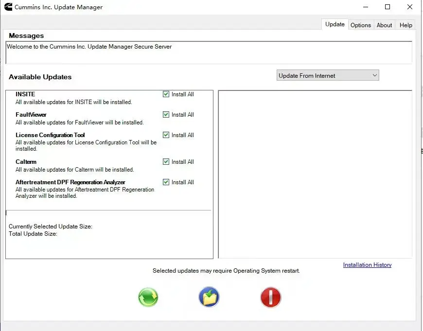Select Aftertreatment DPF Regeneration Analyzer title
423x331 pixels.
point(70,182)
